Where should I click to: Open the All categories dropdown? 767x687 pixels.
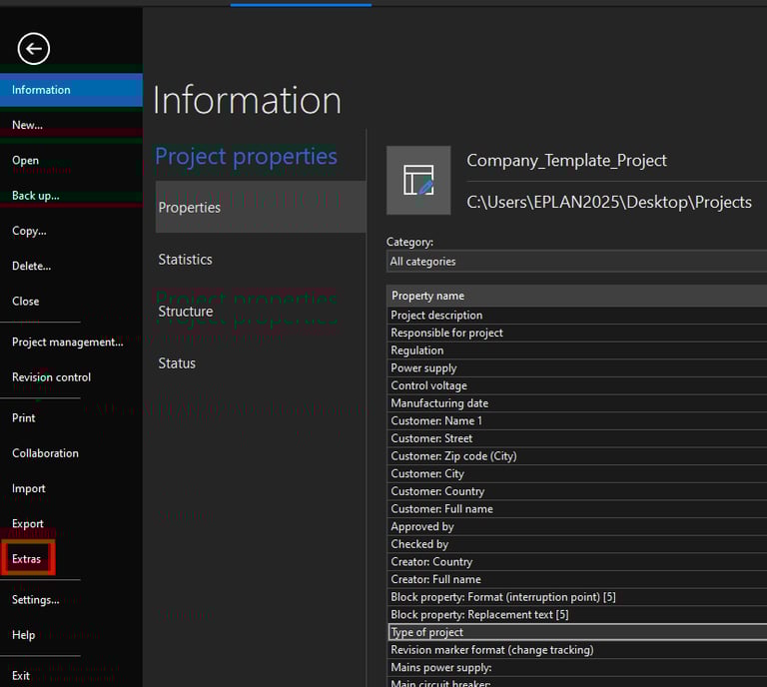point(576,262)
